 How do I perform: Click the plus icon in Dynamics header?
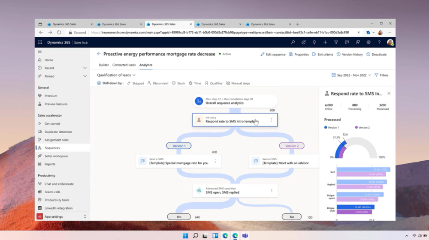[x=325, y=42]
